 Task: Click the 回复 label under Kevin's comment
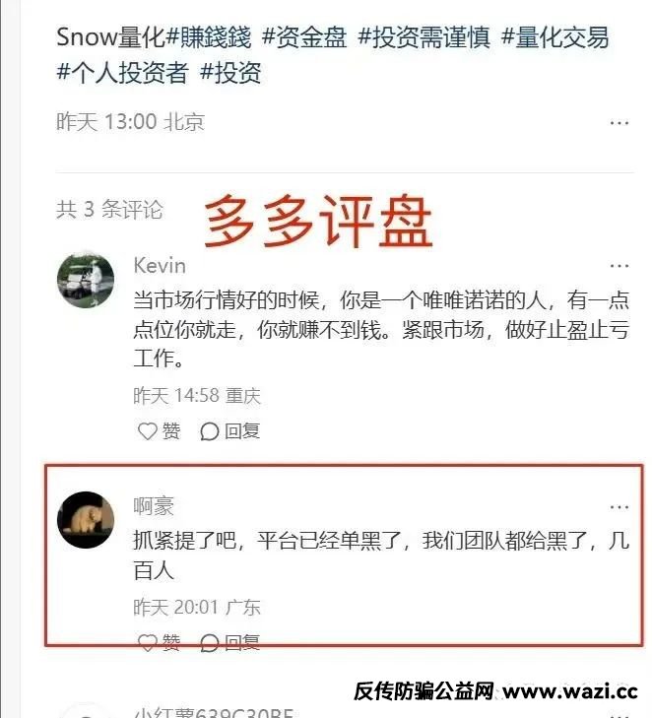pyautogui.click(x=242, y=431)
